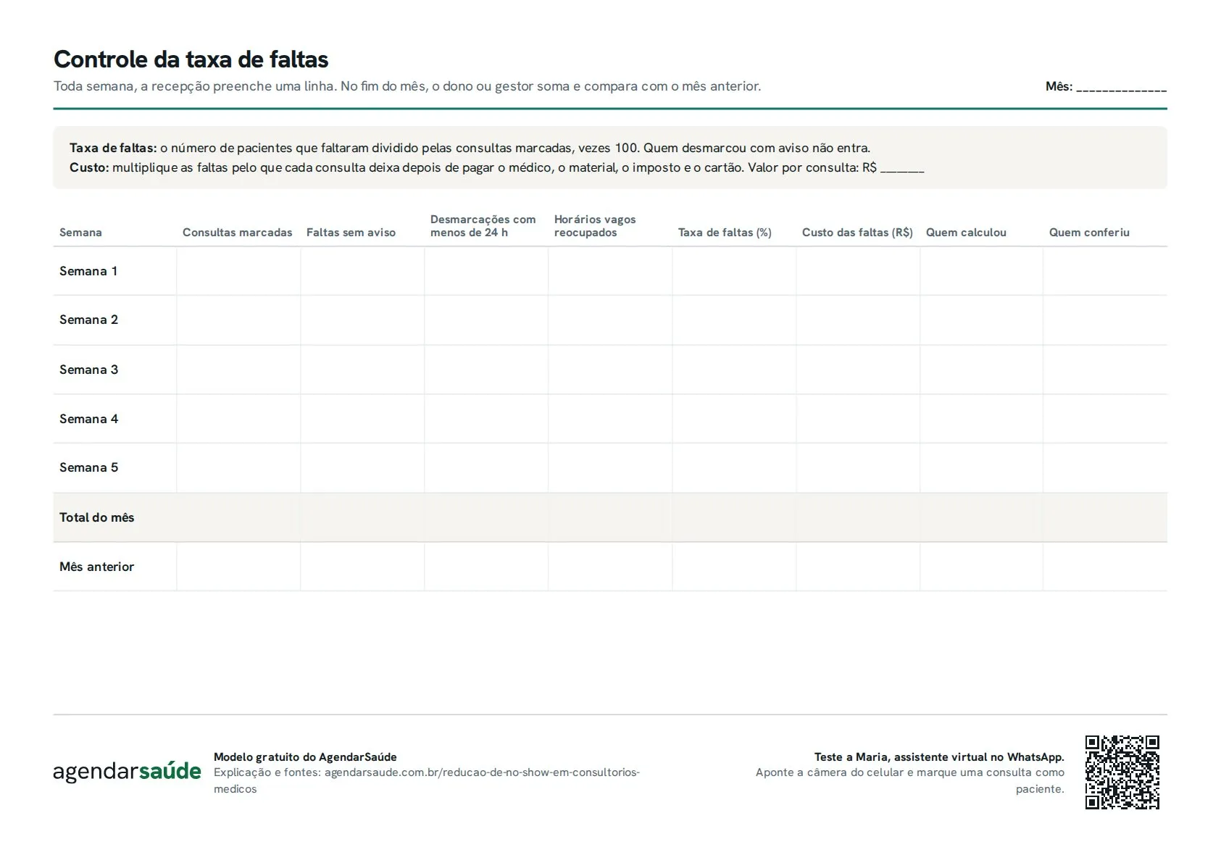Select the 'Semana' column header
Viewport: 1221px width, 863px height.
(80, 233)
